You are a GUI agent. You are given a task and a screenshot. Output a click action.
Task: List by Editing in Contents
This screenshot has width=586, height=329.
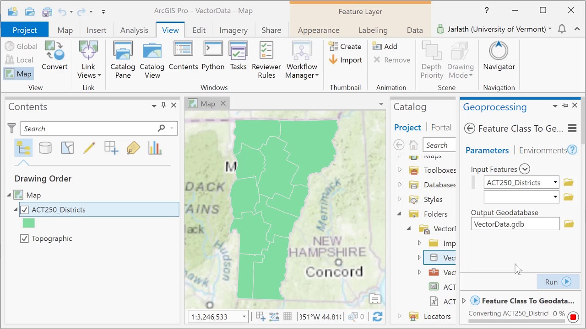coord(89,148)
